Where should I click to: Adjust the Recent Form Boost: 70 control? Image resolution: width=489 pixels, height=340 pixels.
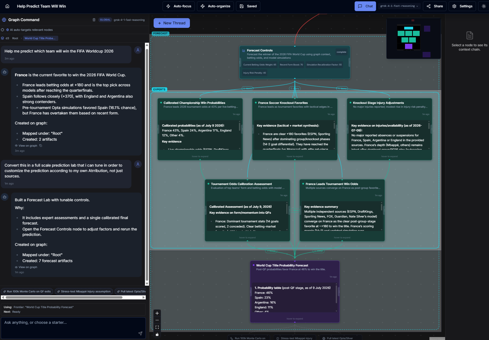point(291,65)
